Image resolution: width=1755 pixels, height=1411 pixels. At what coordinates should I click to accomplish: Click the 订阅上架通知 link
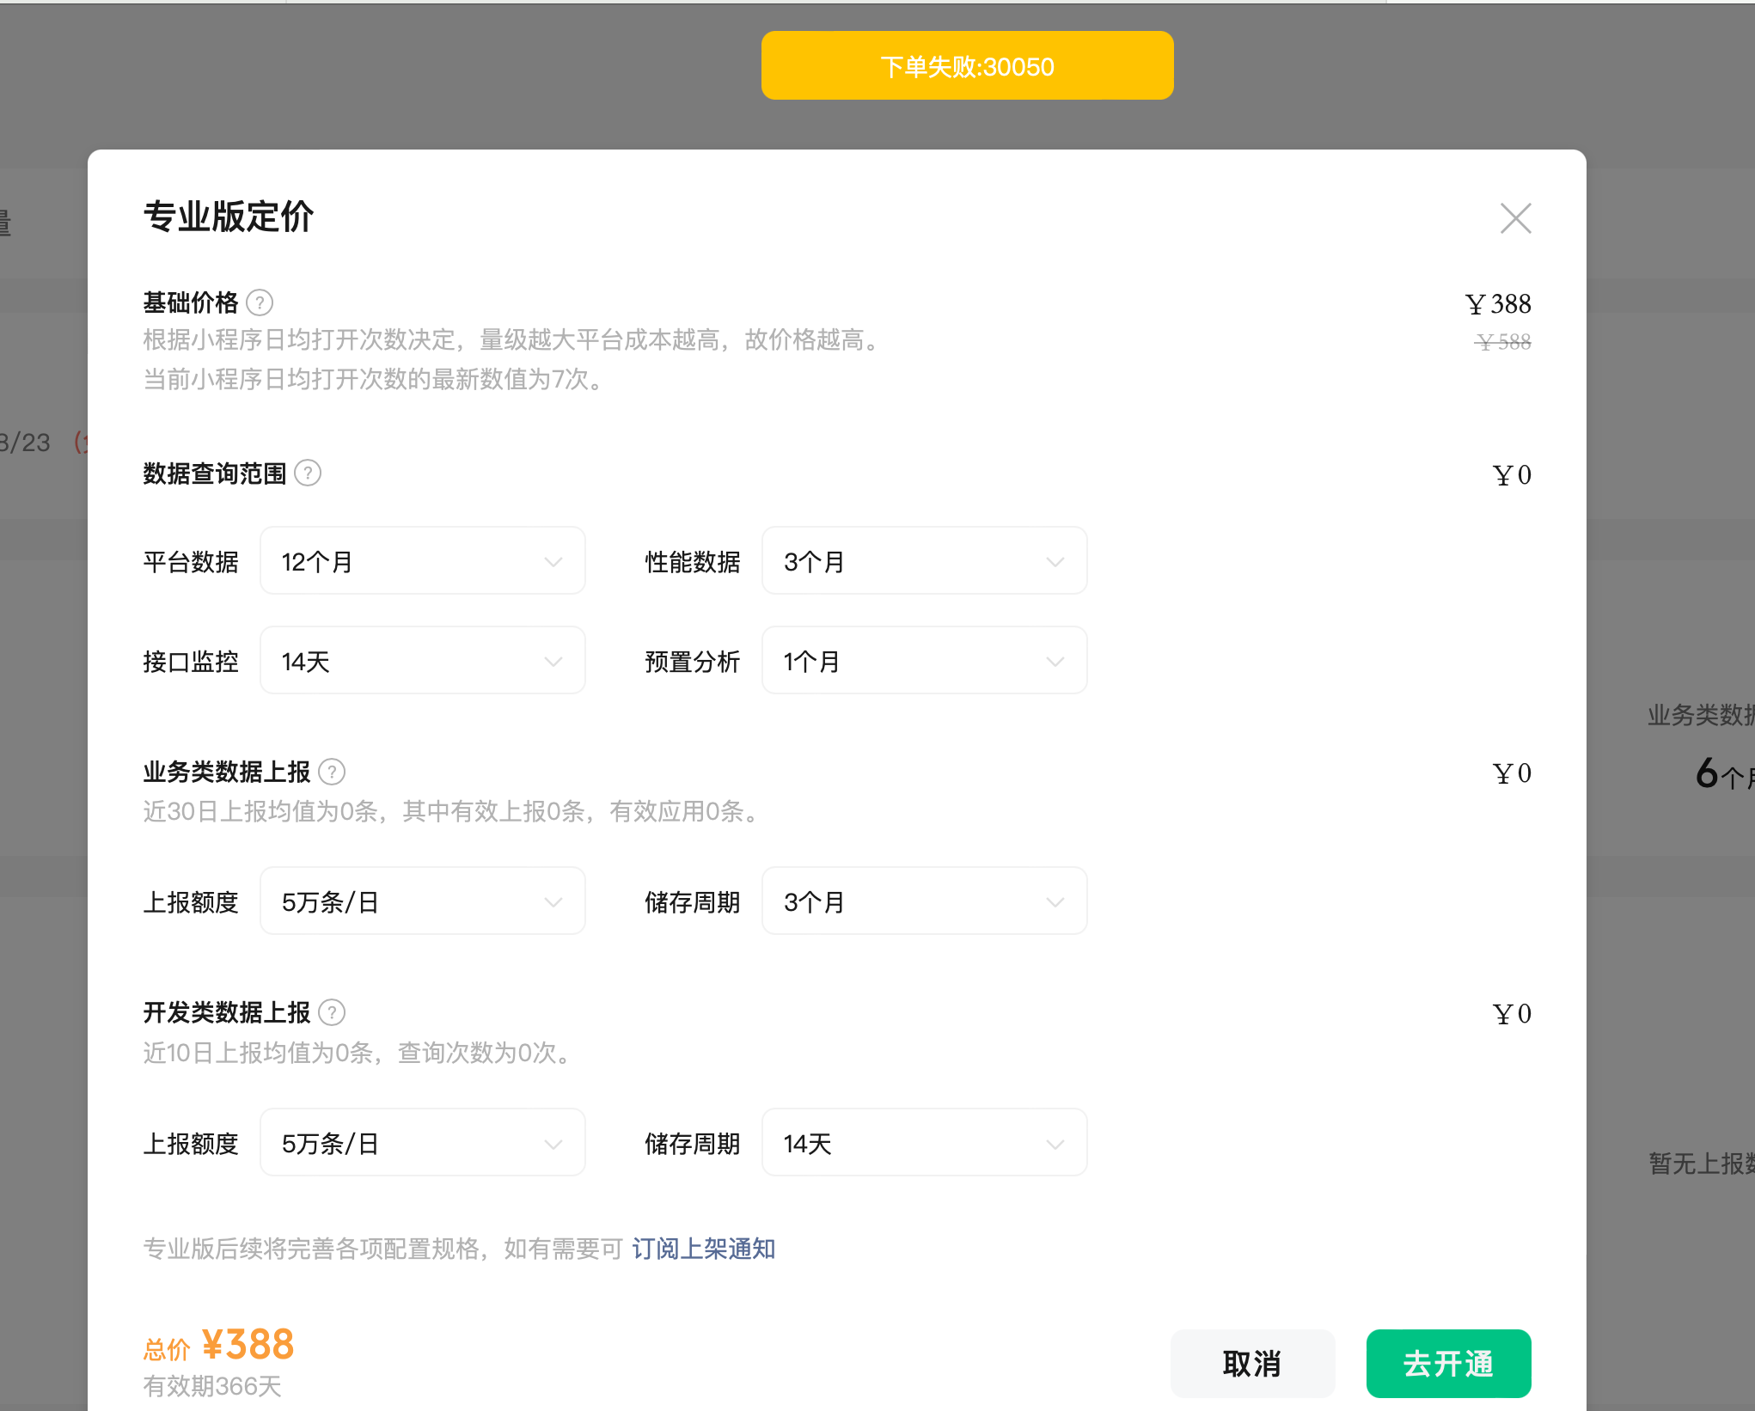click(704, 1249)
